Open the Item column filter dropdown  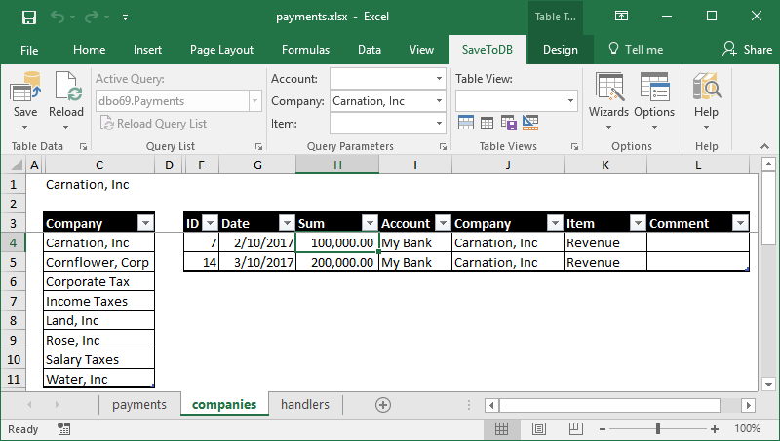(638, 223)
